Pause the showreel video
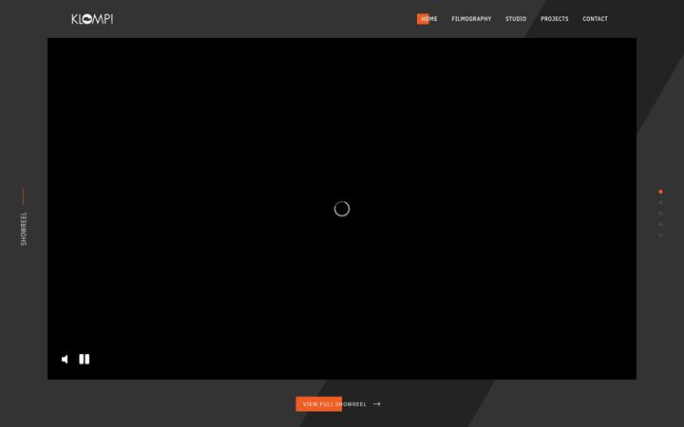This screenshot has height=427, width=684. [x=85, y=359]
